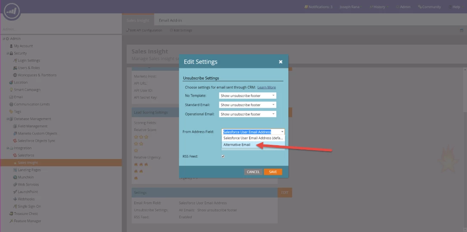Click the Marketo logo icon
Screen dimensions: 467x232
click(12, 12)
